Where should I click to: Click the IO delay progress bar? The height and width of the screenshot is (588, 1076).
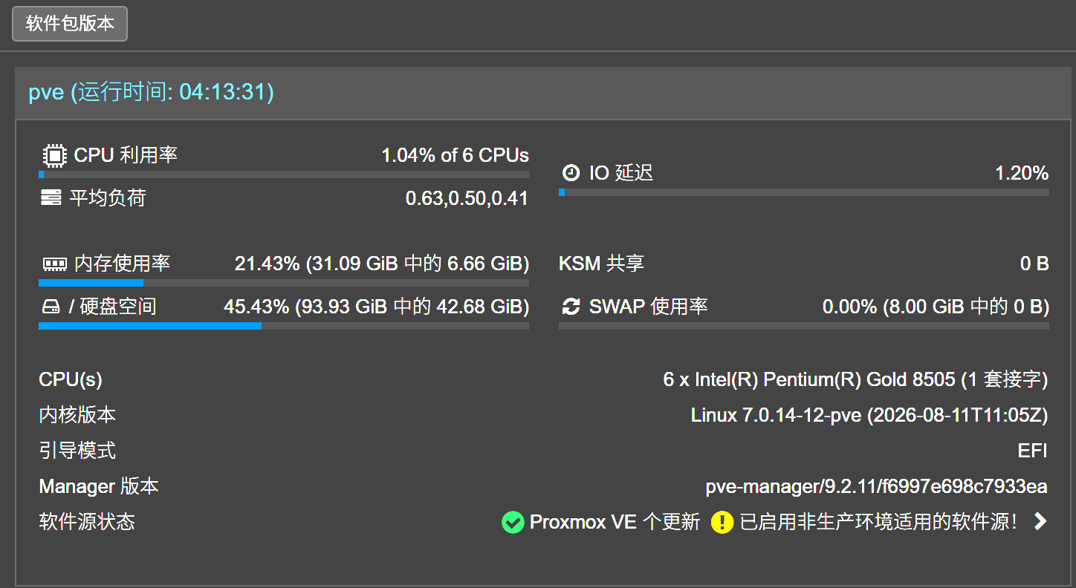tap(804, 192)
